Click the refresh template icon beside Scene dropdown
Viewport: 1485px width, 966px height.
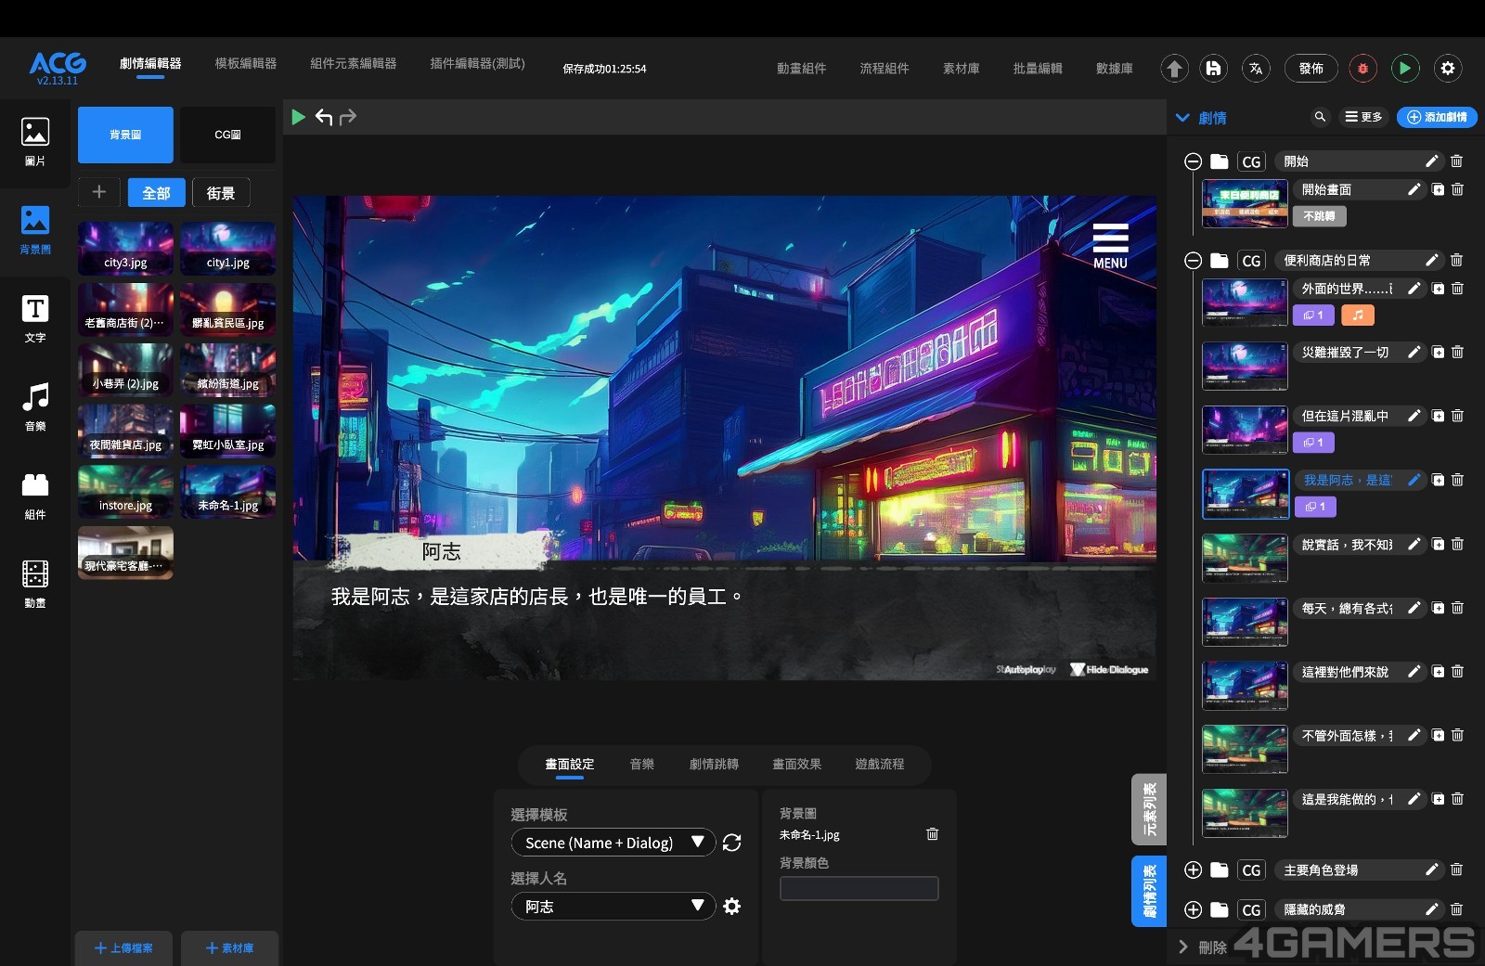pyautogui.click(x=731, y=843)
